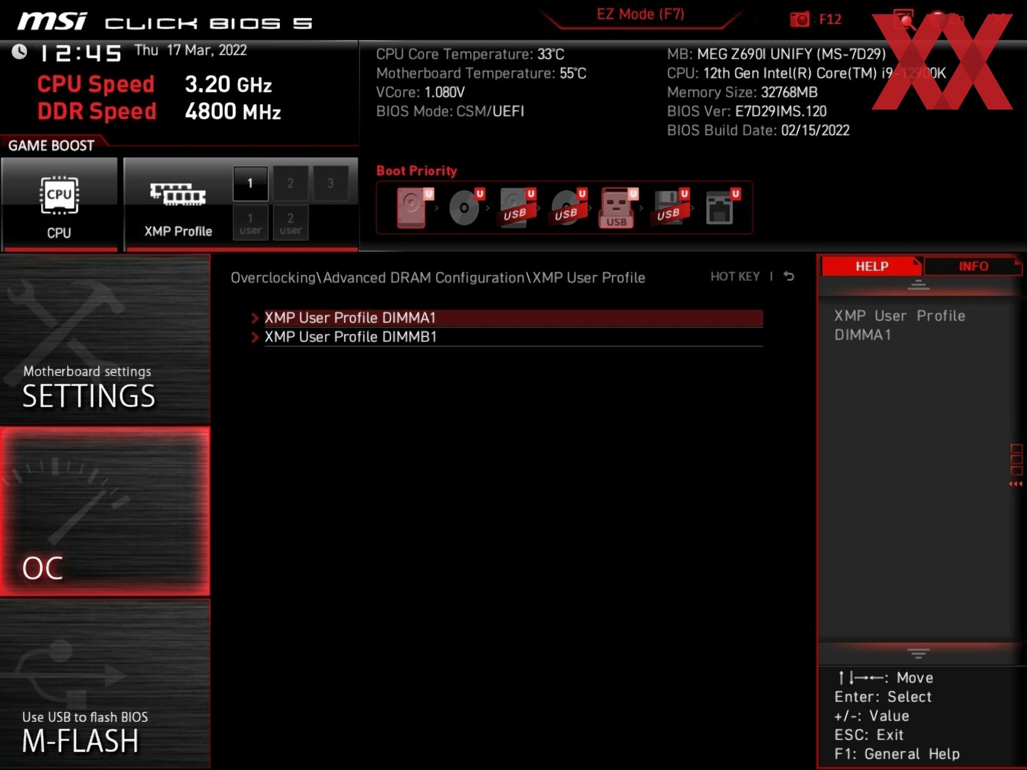Viewport: 1027px width, 770px height.
Task: Select the USB key boot device
Action: point(619,208)
